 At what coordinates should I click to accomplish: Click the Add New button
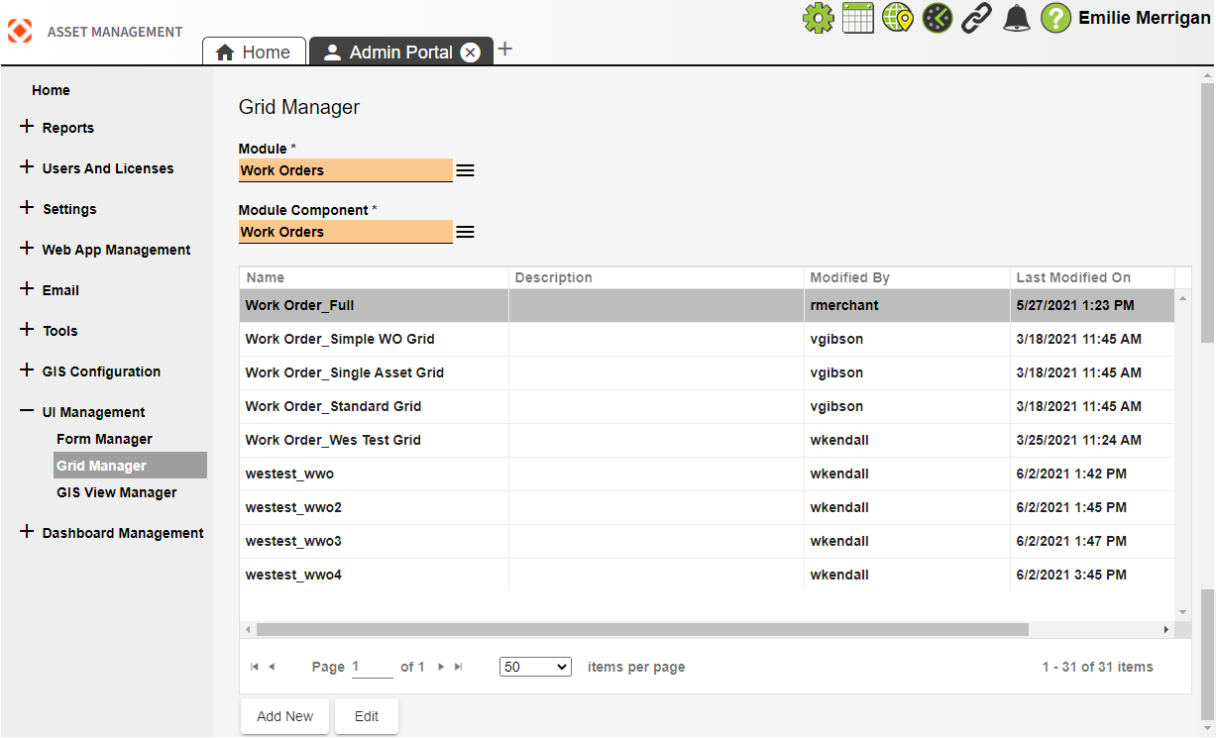284,715
